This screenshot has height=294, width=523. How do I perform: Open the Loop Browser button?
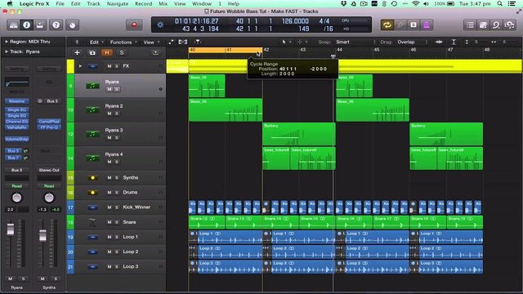coord(496,25)
